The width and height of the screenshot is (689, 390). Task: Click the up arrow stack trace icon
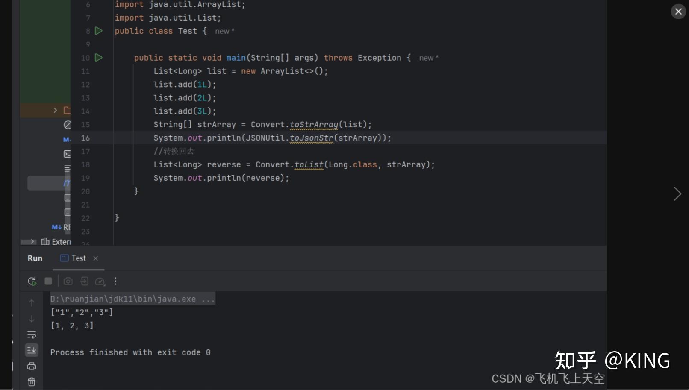[x=32, y=303]
